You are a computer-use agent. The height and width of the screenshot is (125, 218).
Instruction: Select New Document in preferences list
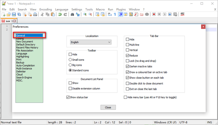[x=24, y=41]
